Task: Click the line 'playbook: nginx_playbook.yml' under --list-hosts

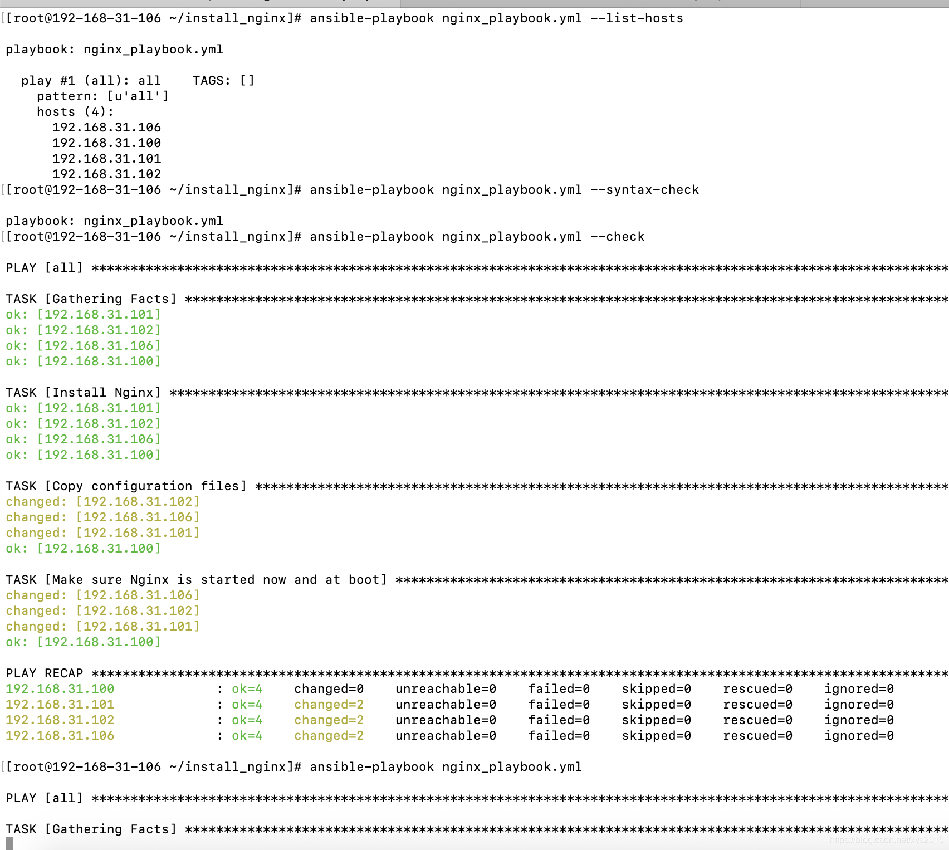Action: pyautogui.click(x=114, y=50)
